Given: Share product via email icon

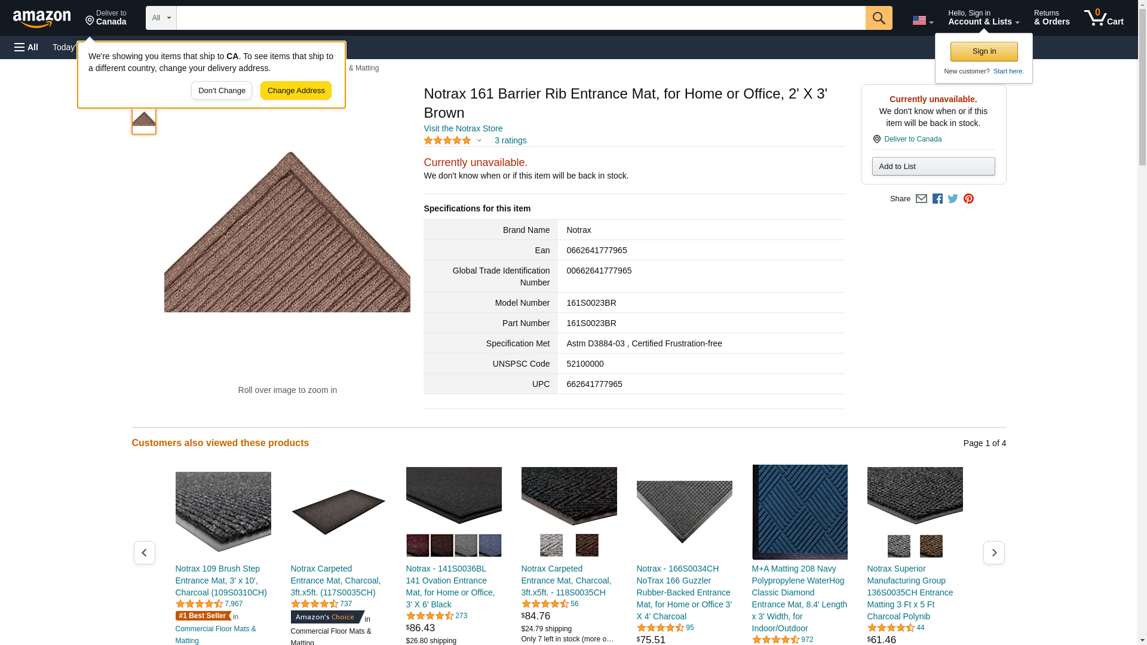Looking at the screenshot, I should click(x=921, y=199).
